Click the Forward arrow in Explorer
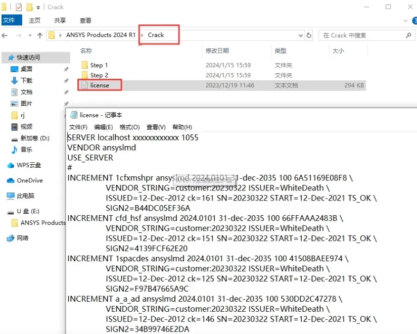Screen dimensions: 417x334 point(19,35)
